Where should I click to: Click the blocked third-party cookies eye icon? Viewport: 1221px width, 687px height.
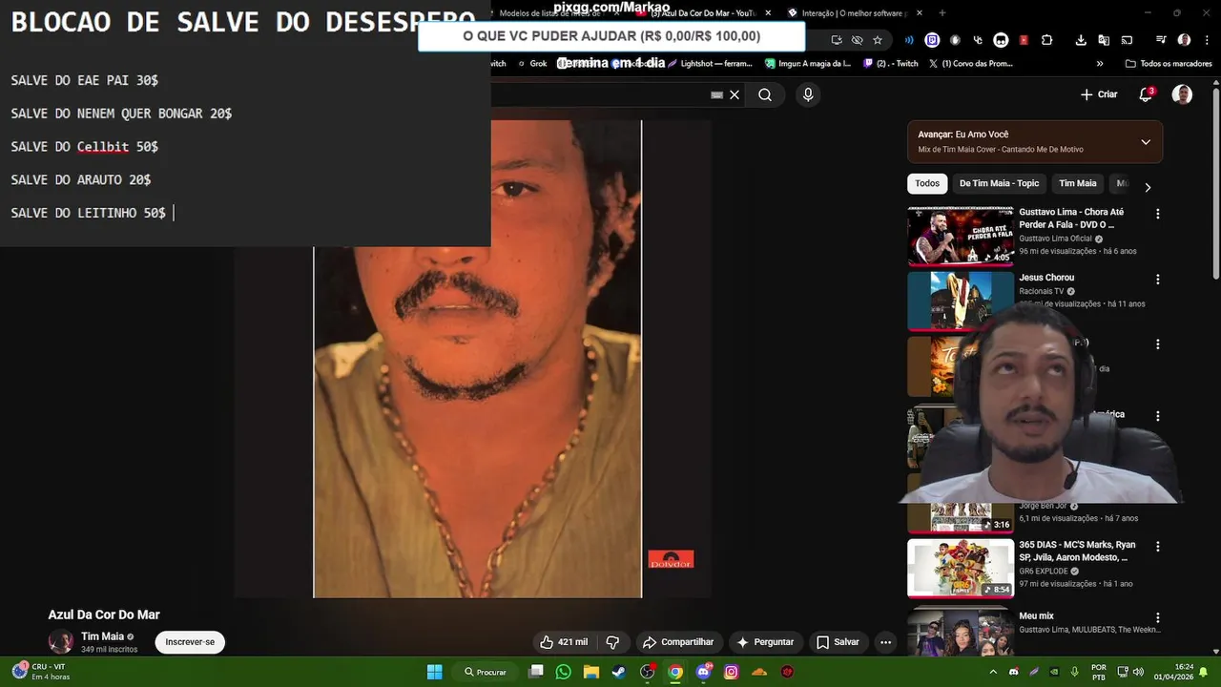coord(857,40)
